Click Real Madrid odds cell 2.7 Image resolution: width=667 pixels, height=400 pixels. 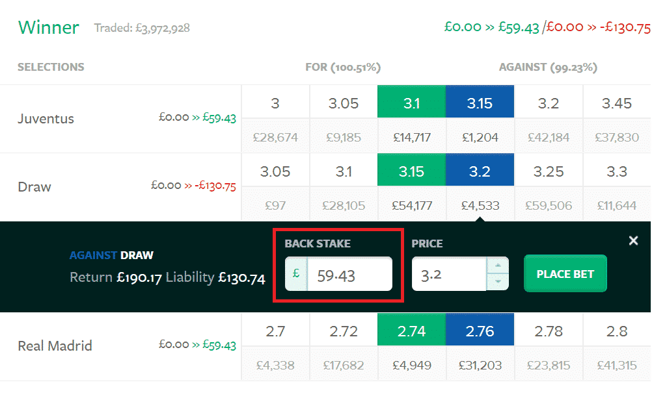pos(275,331)
